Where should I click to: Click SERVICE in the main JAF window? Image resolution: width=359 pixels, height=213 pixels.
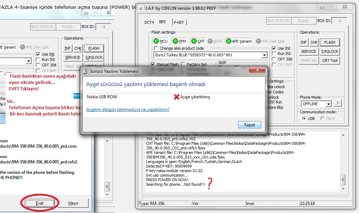click(x=309, y=52)
